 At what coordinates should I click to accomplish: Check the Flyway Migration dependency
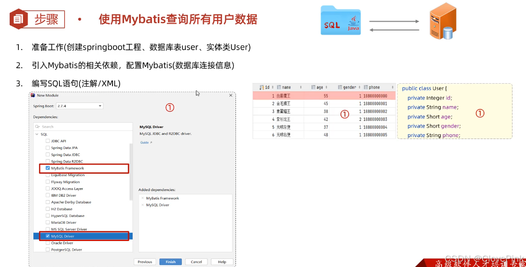[48, 182]
